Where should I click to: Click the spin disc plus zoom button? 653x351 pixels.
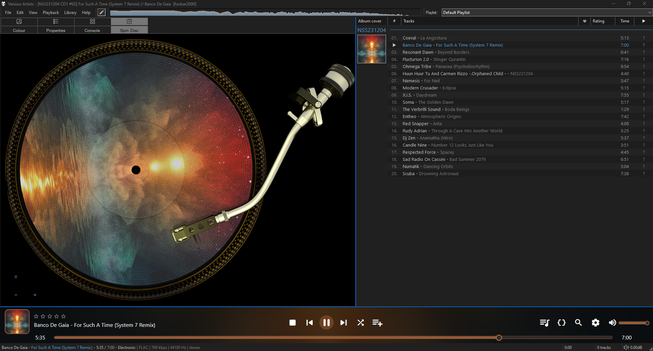(x=35, y=295)
